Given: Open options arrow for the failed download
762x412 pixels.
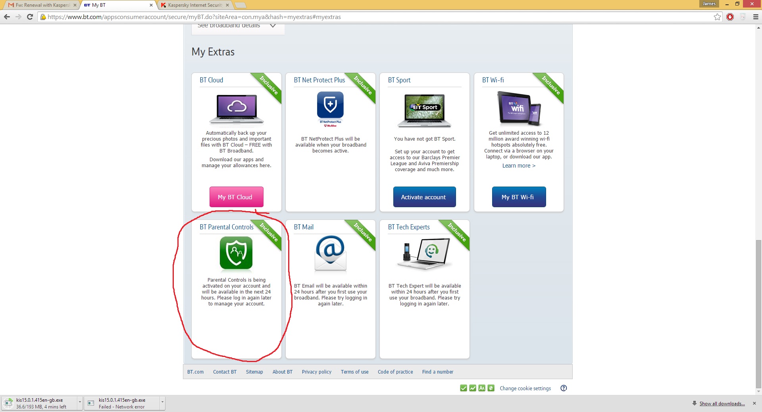Looking at the screenshot, I should click(162, 403).
